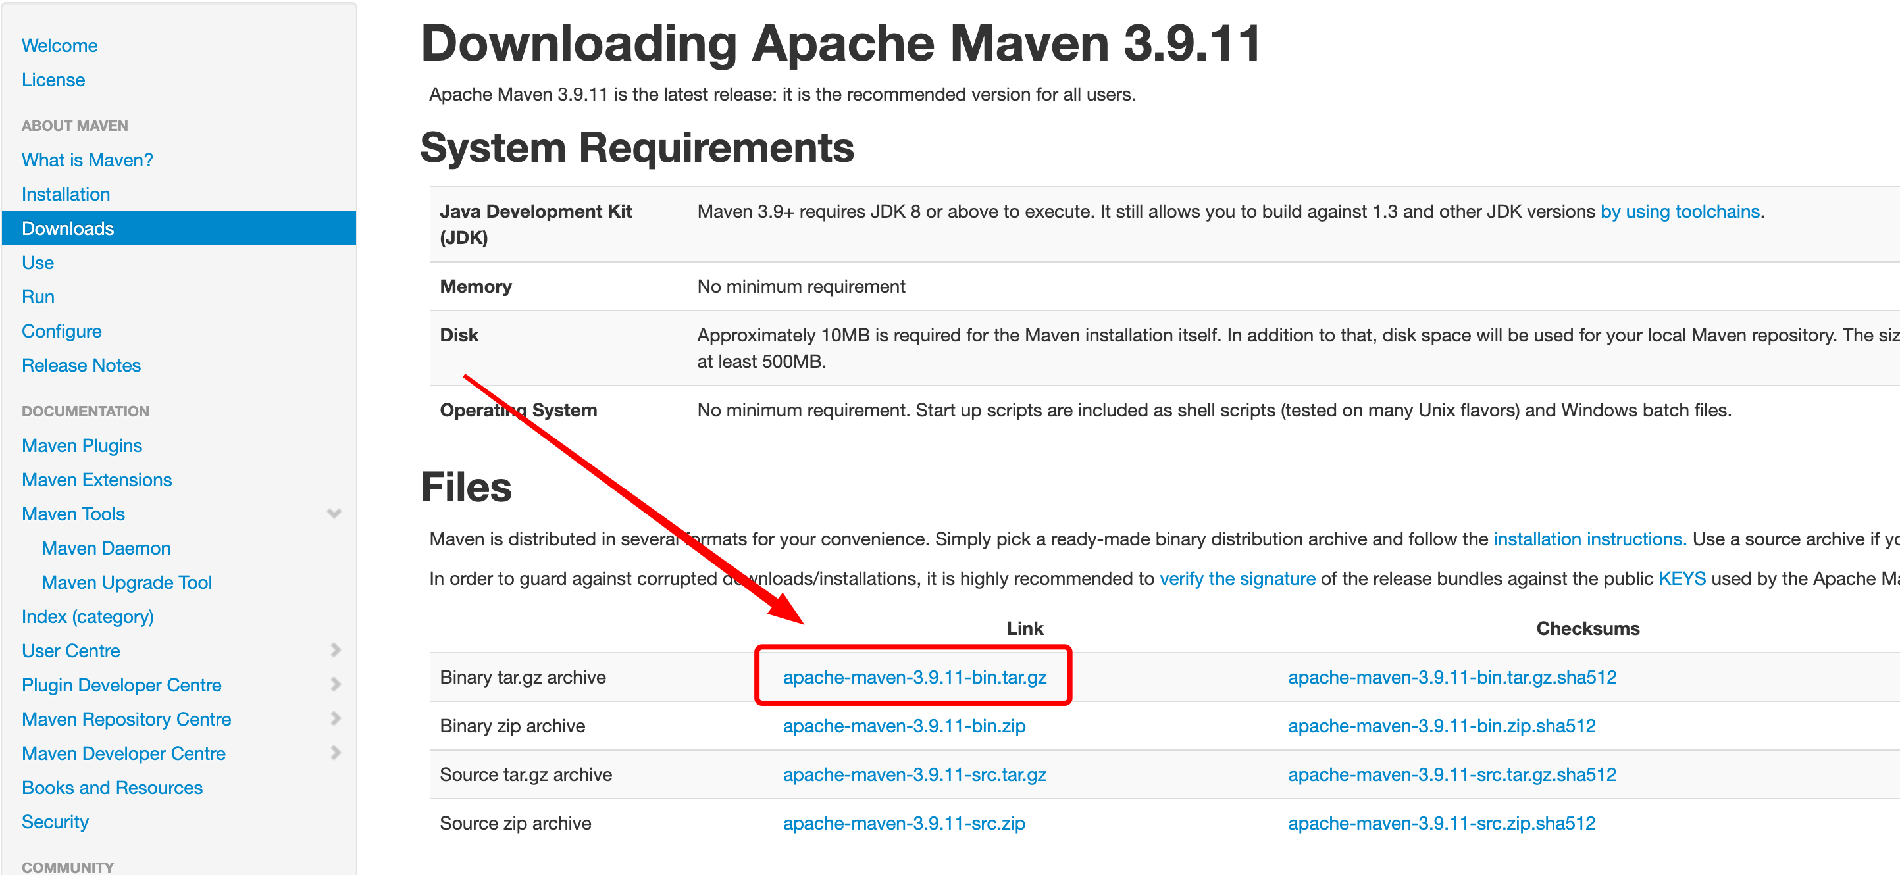Click the 'No minimum requirement' memory value
The width and height of the screenshot is (1900, 875).
click(801, 286)
